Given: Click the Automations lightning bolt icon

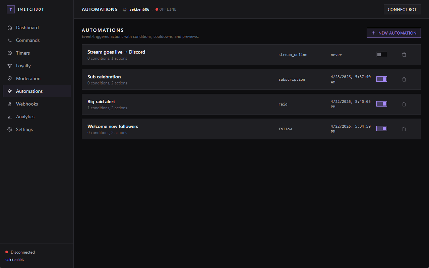Looking at the screenshot, I should click(x=10, y=91).
